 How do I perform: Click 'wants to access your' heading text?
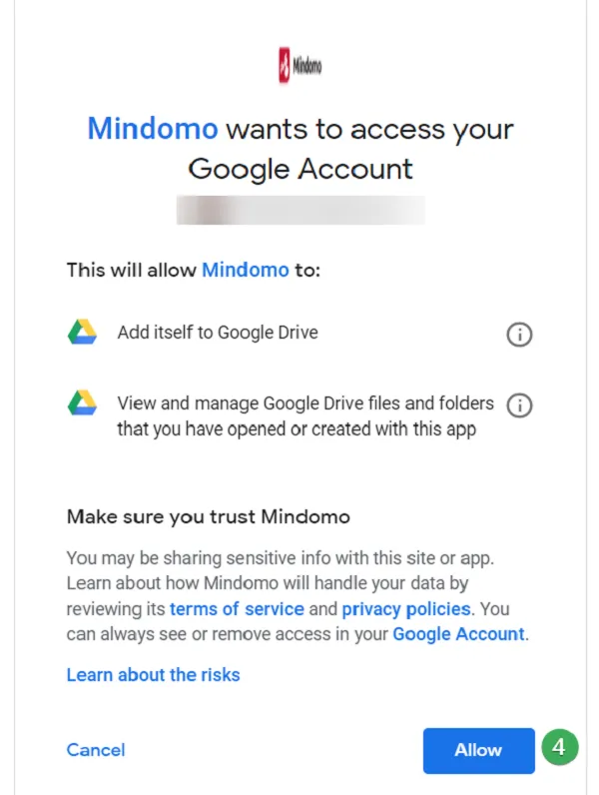[x=369, y=129]
